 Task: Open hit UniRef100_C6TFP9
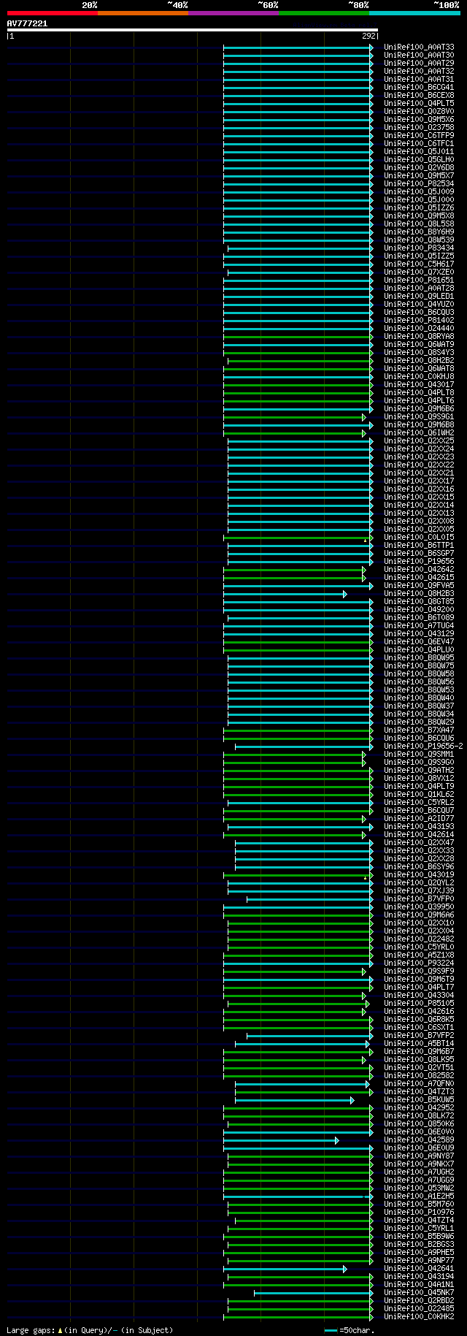[419, 136]
